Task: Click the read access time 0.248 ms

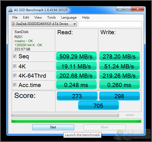Action: tap(76, 85)
